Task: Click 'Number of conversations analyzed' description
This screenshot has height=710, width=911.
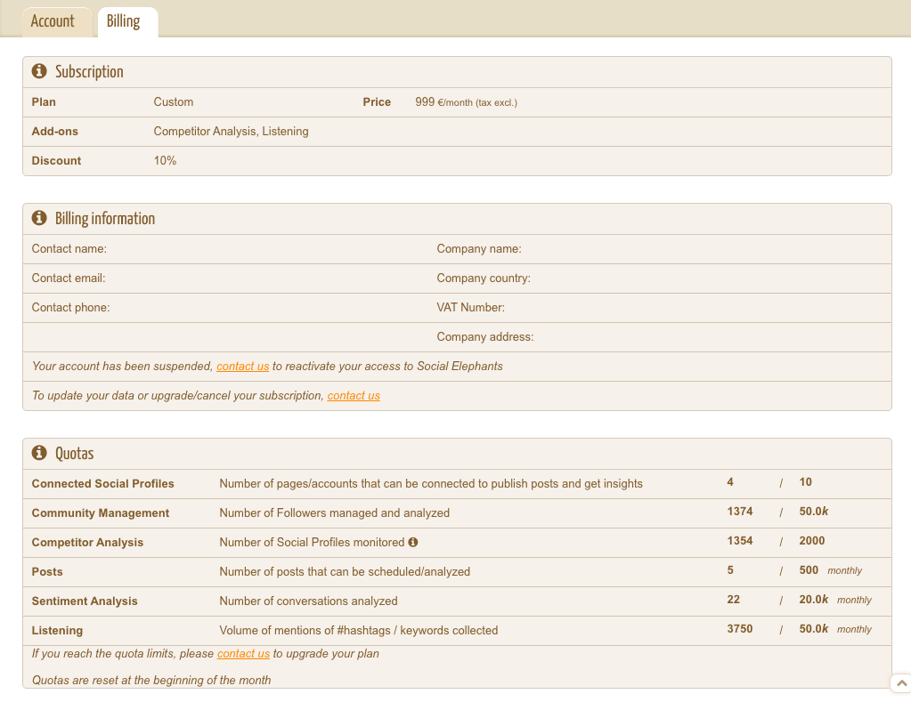Action: click(308, 601)
